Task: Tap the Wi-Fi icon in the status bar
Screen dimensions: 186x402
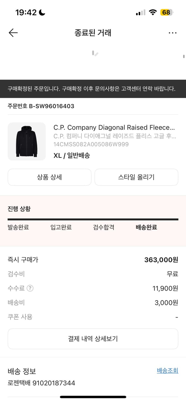Action: [x=152, y=12]
